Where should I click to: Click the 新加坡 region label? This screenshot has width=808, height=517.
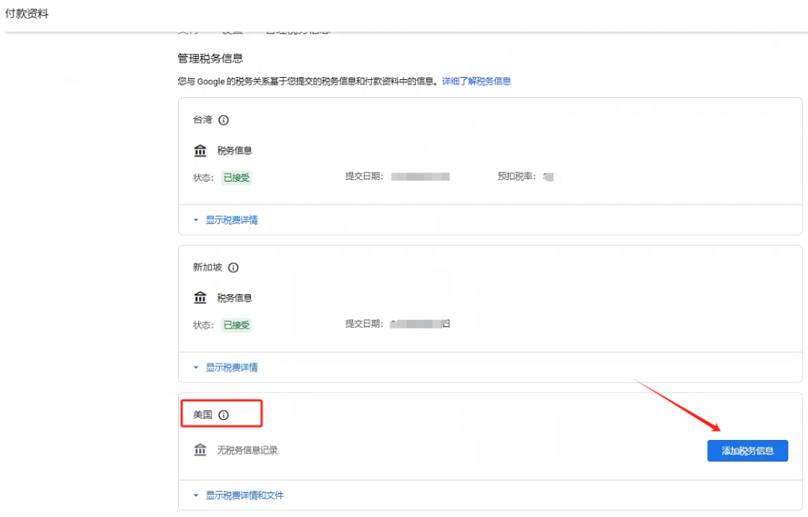207,267
